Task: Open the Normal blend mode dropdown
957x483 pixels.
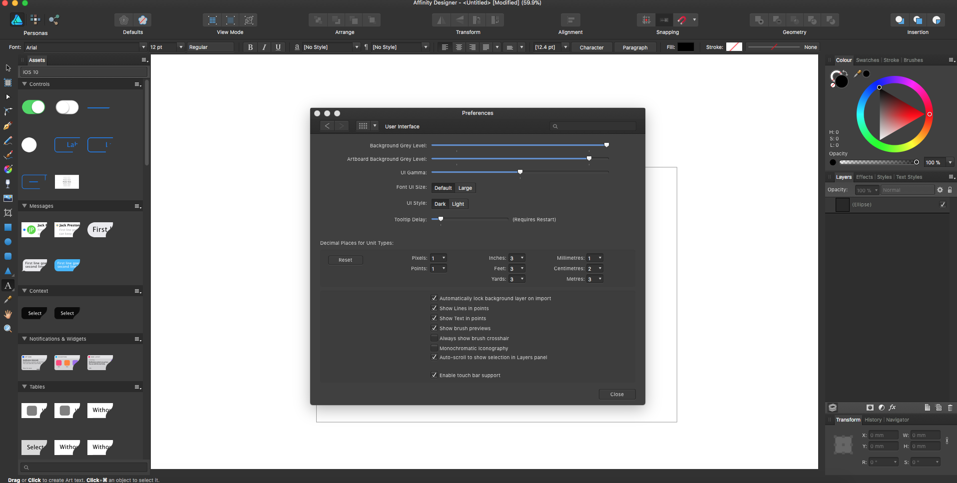Action: (x=908, y=190)
